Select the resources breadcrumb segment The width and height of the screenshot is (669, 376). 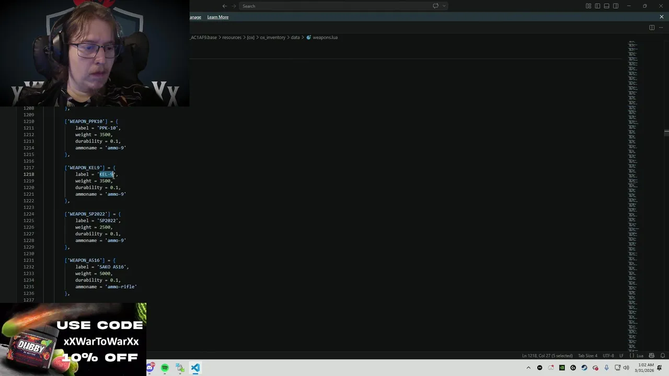click(232, 38)
